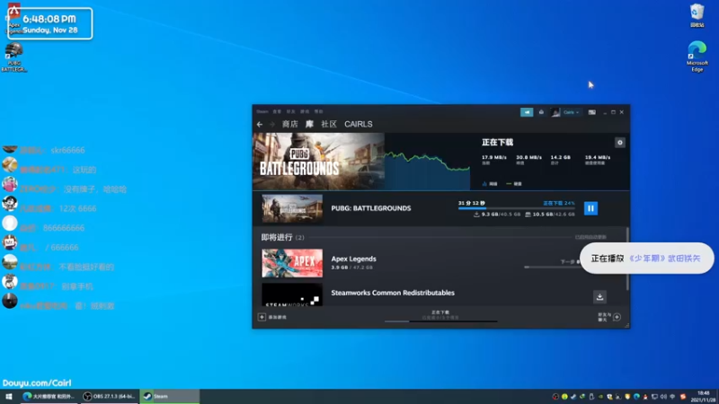Switch to OBS 27.1.3 taskbar window

click(109, 396)
